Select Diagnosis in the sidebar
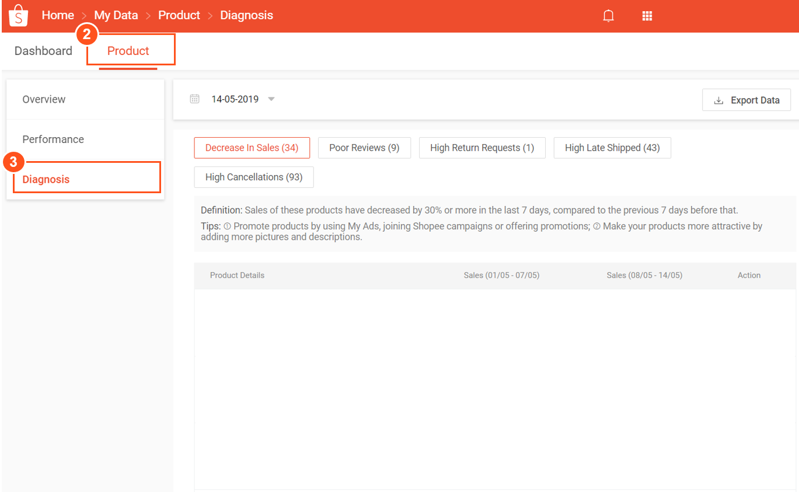This screenshot has height=492, width=799. click(x=46, y=179)
